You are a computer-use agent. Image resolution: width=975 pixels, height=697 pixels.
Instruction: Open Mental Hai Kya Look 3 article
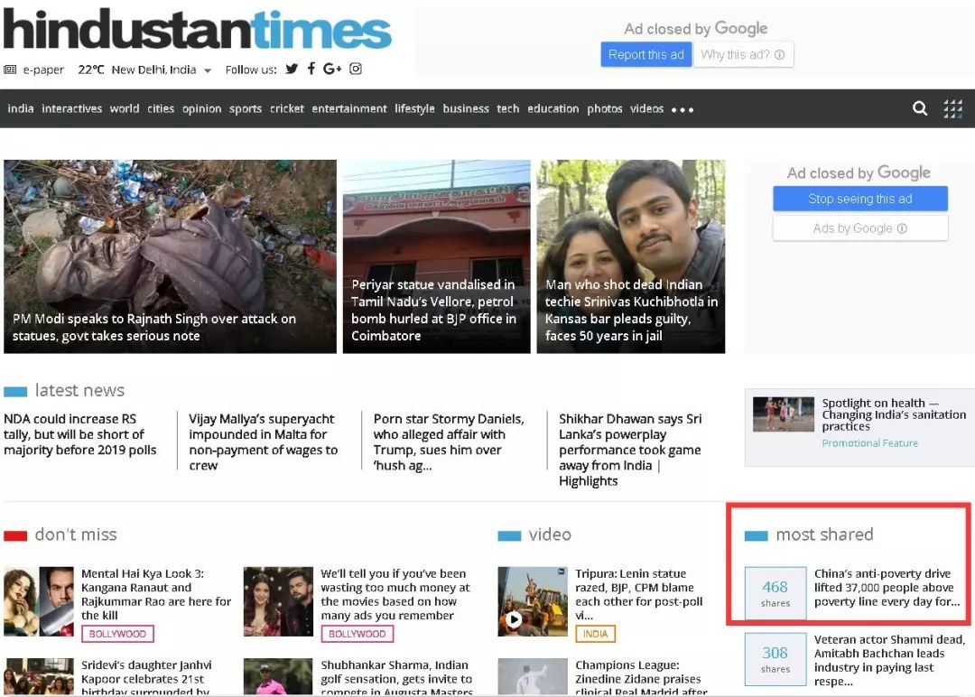click(156, 594)
